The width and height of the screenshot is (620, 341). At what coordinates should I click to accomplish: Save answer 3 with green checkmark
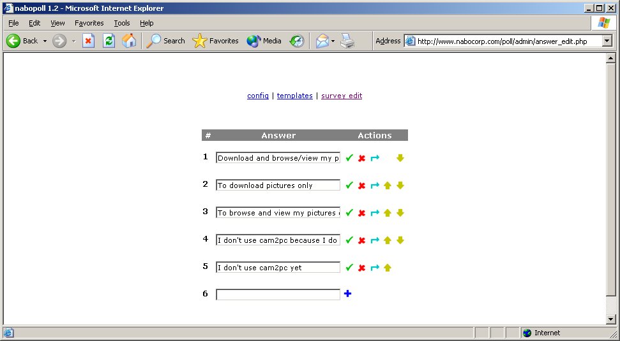coord(349,213)
